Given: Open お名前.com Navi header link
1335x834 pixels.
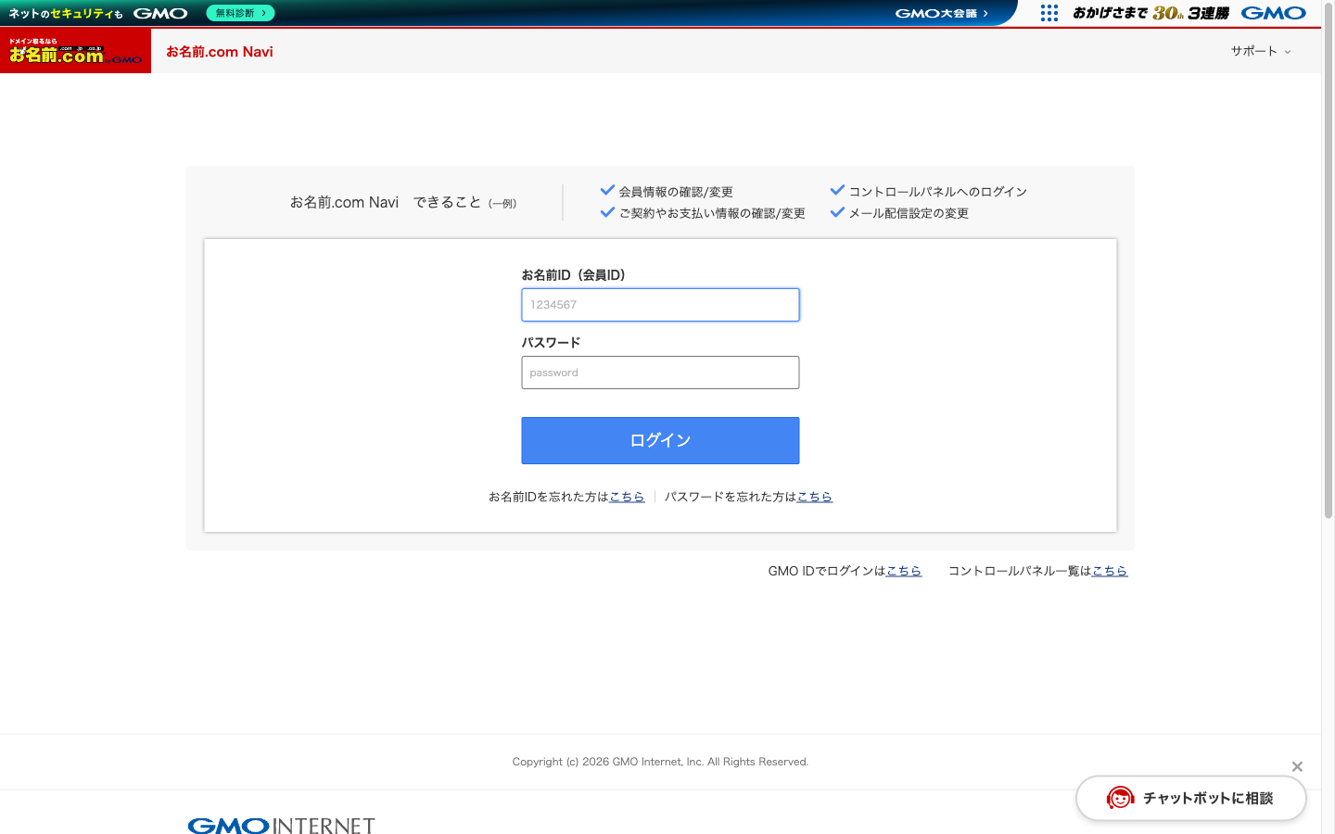Looking at the screenshot, I should point(220,52).
